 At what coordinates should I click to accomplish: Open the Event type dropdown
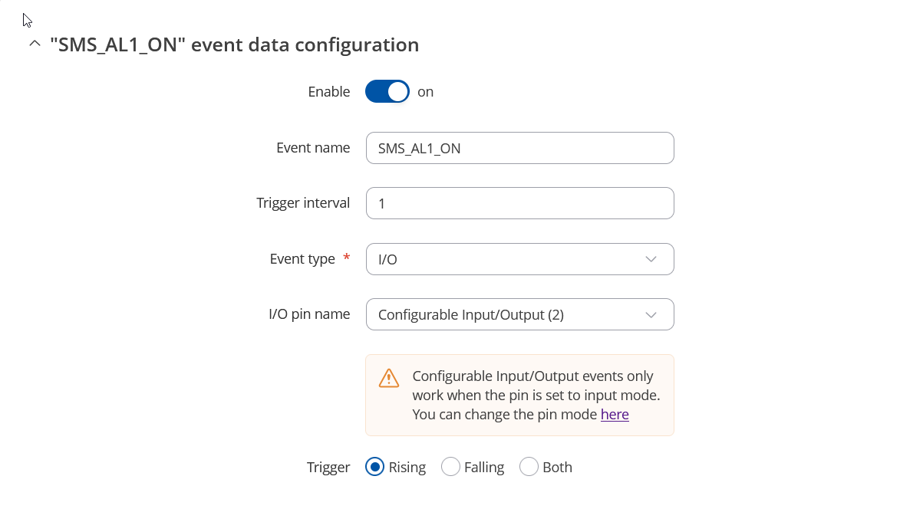(x=520, y=259)
